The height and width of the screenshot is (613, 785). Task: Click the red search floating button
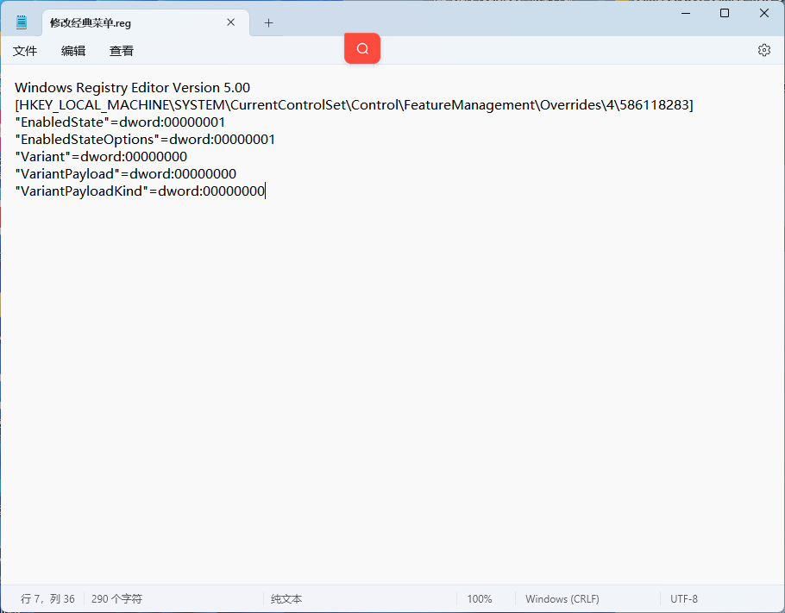[362, 48]
